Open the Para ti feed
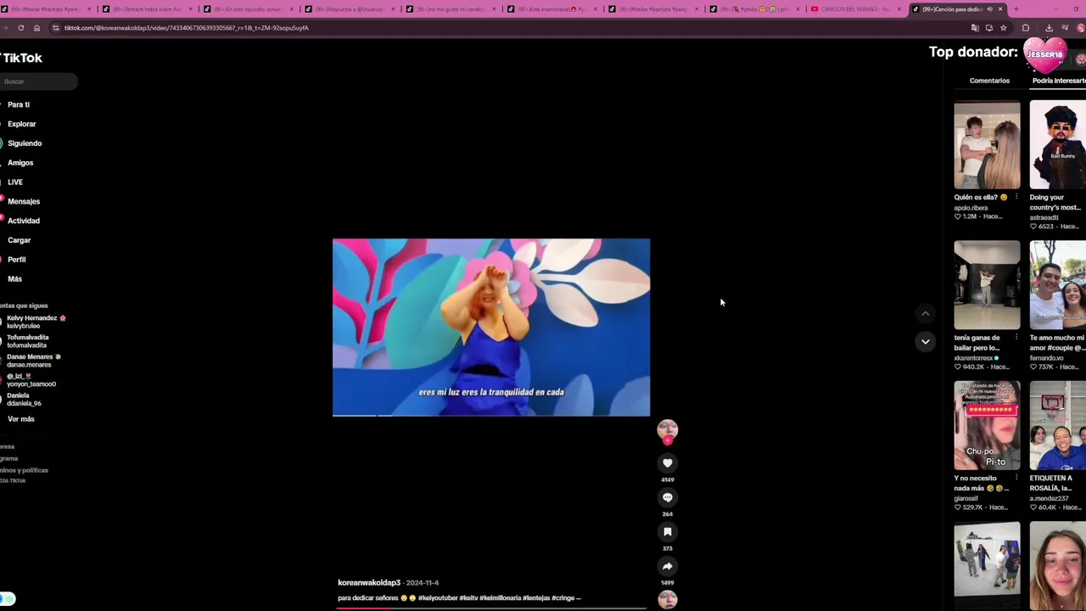Screen dimensions: 1086x611 (x=19, y=104)
